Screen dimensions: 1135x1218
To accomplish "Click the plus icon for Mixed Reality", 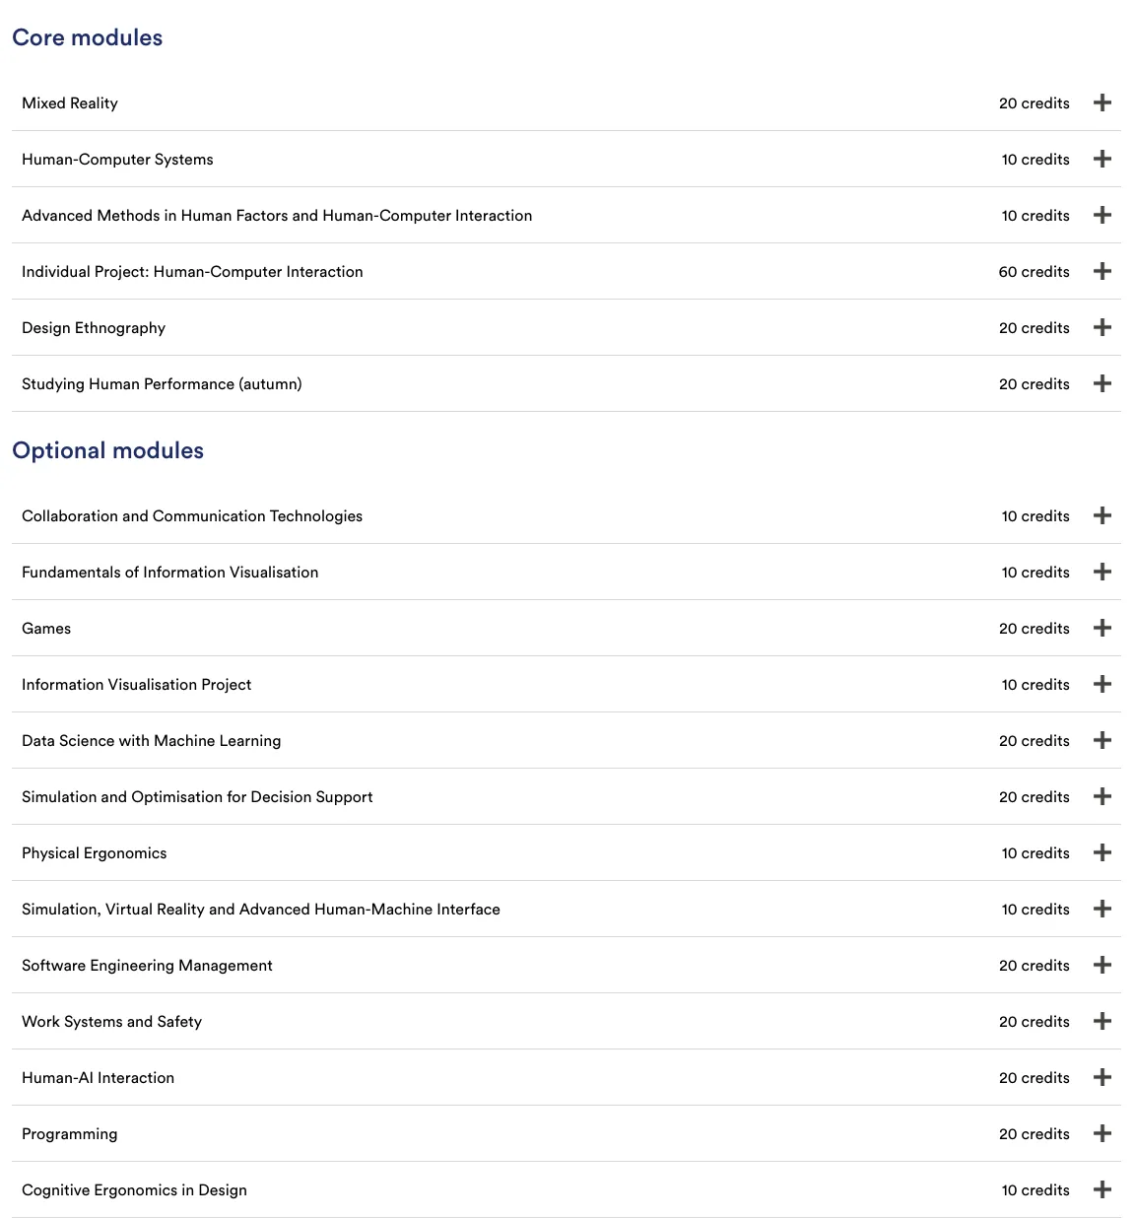I will coord(1102,102).
